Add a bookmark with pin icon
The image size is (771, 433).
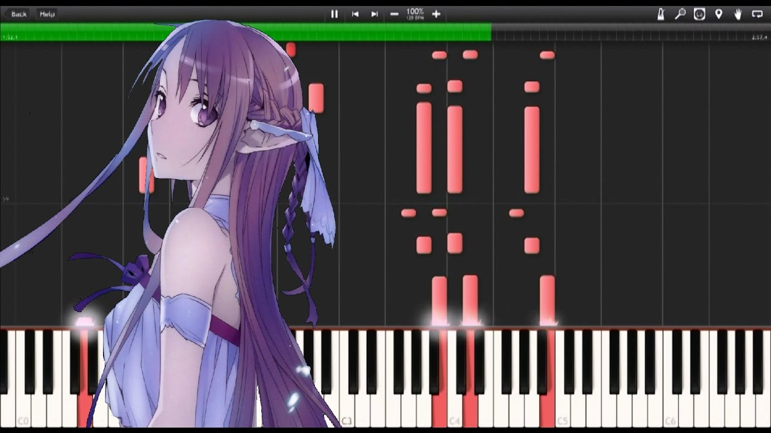pyautogui.click(x=719, y=14)
